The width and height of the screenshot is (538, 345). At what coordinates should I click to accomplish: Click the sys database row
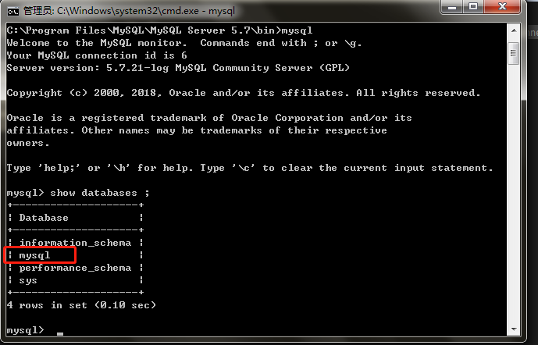click(x=75, y=280)
